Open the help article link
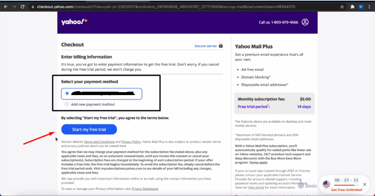 coord(256,188)
